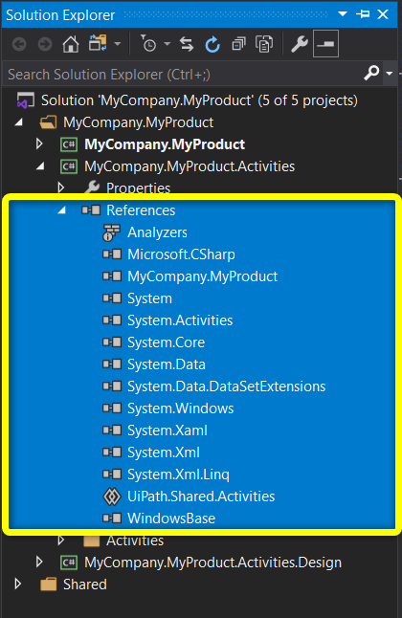Select the MyCompany.MyProduct folder icon

click(49, 122)
